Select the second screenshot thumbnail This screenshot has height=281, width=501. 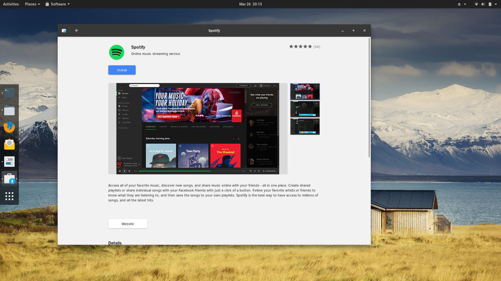[305, 109]
